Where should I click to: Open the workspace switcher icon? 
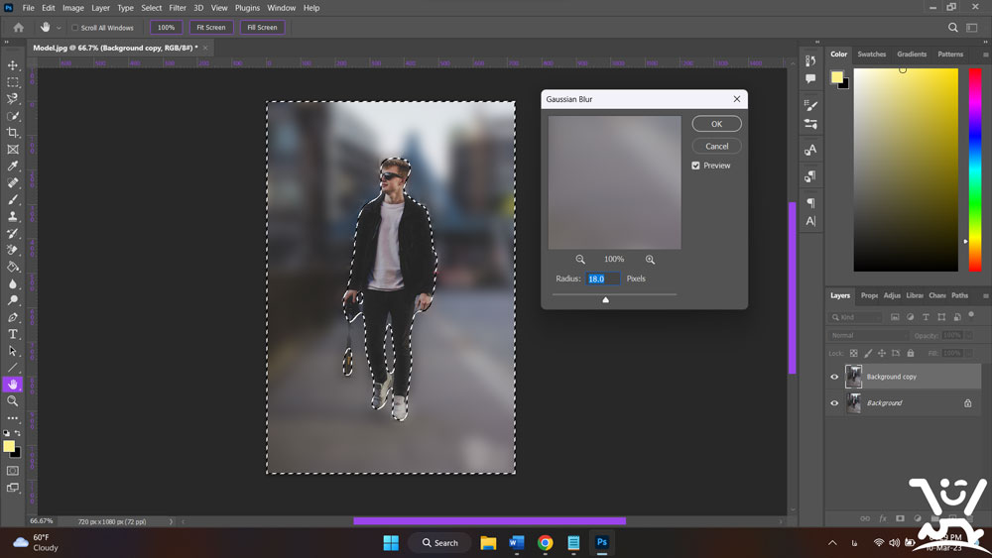tap(972, 27)
